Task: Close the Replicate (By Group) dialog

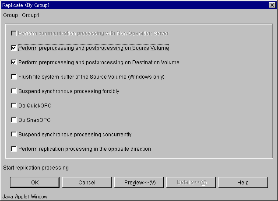Action: pyautogui.click(x=272, y=5)
